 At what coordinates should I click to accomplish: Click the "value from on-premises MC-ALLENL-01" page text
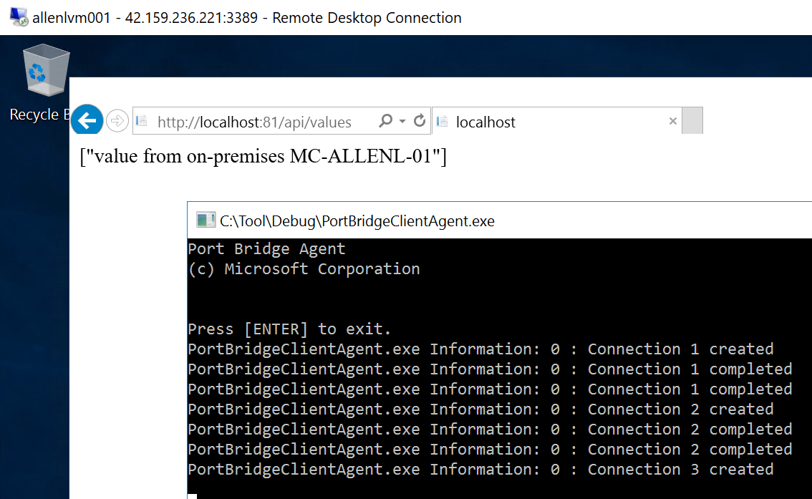click(x=263, y=156)
